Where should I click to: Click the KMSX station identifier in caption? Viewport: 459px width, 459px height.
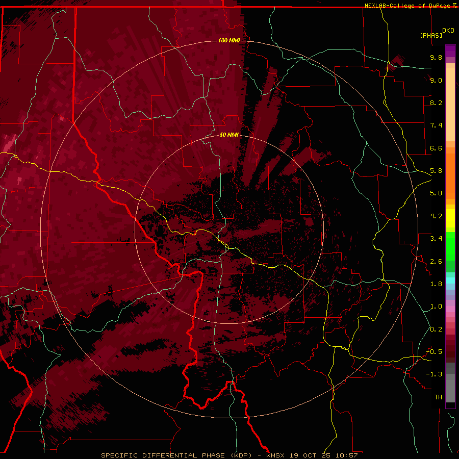click(275, 455)
